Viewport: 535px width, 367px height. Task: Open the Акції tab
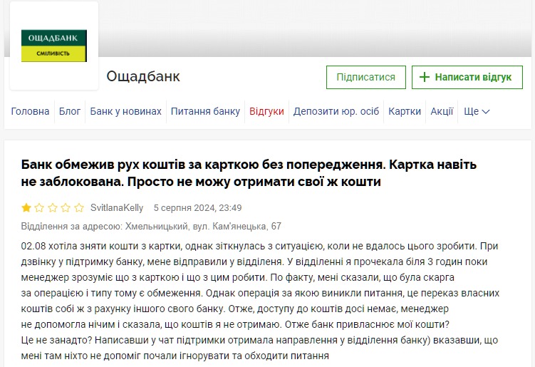coord(442,112)
